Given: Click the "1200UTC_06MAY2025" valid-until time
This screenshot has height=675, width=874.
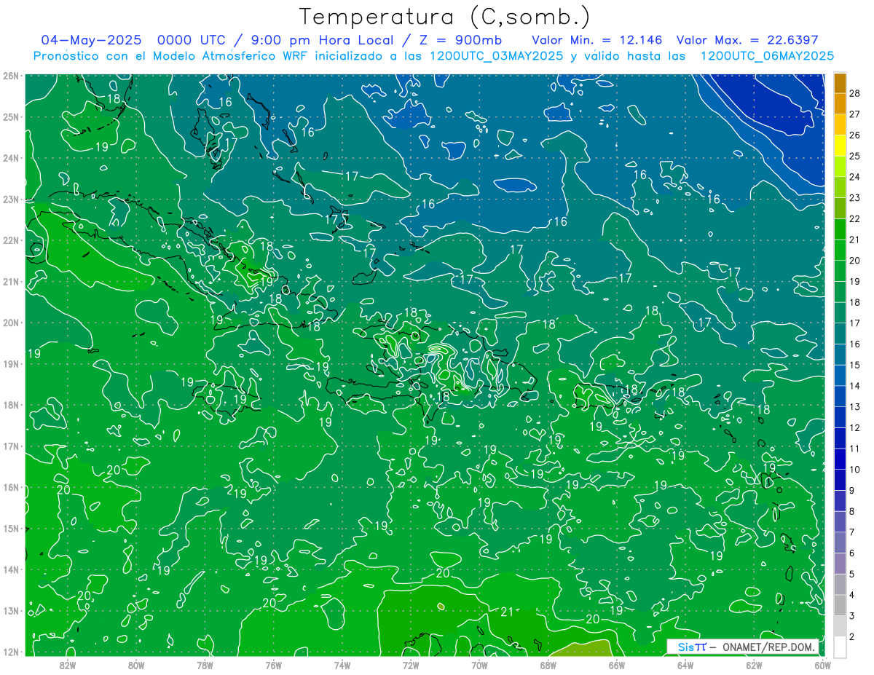Looking at the screenshot, I should click(x=767, y=56).
